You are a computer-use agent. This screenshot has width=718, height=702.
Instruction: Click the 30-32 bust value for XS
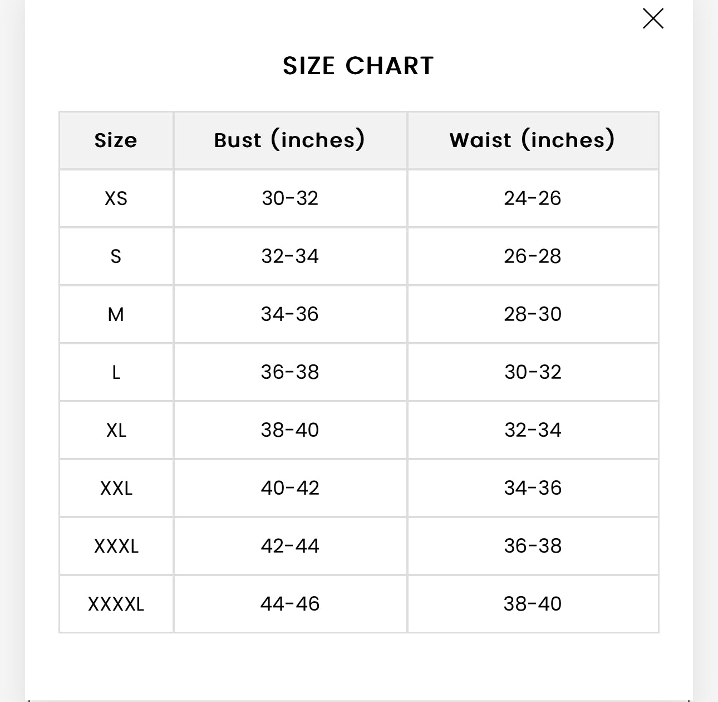point(291,198)
